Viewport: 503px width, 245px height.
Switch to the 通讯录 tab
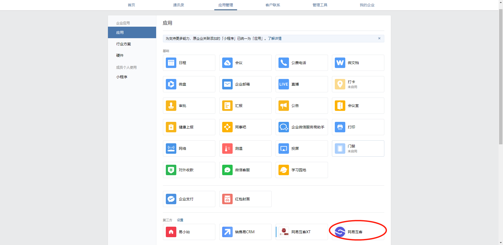(x=178, y=5)
